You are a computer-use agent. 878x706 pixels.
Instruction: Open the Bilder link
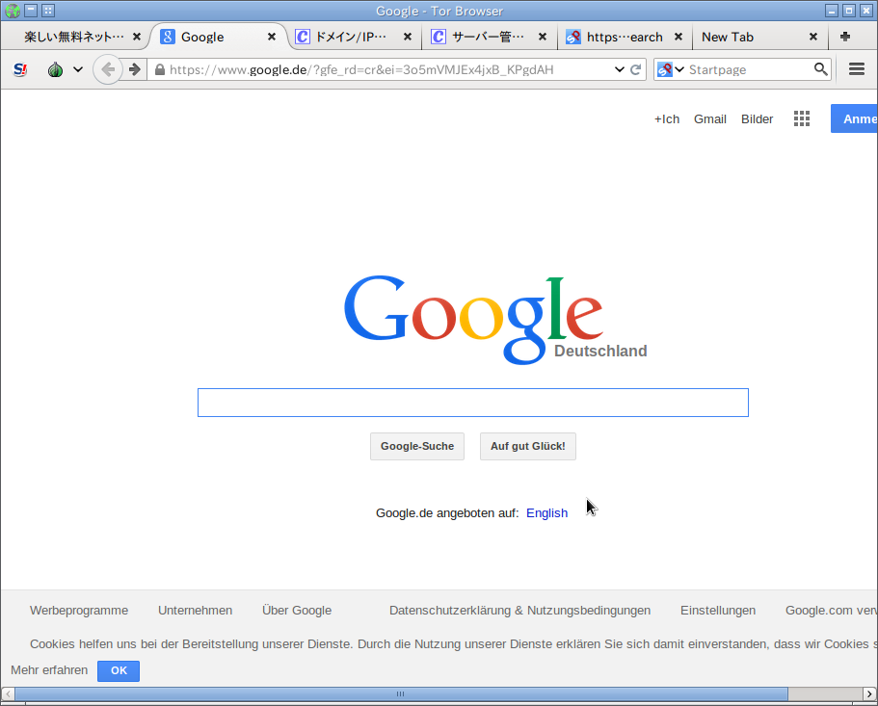[x=758, y=119]
